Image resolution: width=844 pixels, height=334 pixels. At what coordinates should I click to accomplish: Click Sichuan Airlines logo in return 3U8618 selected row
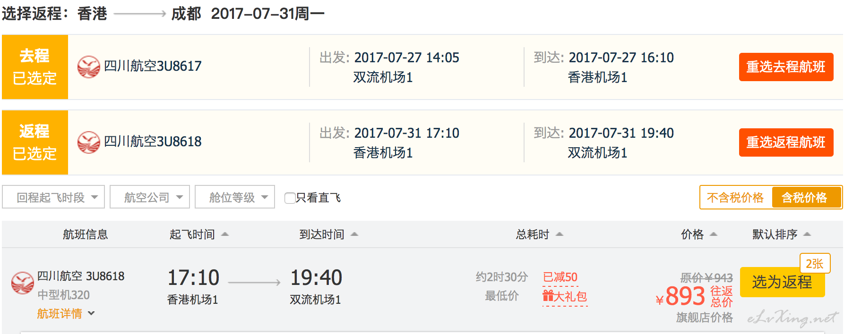click(88, 142)
